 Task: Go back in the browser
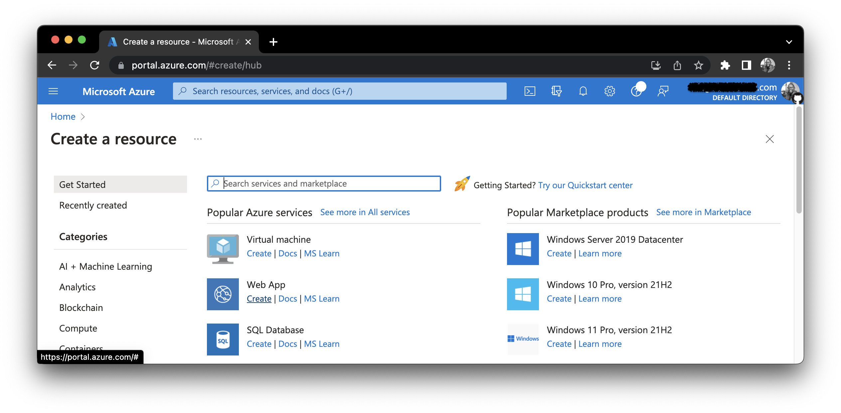click(x=52, y=65)
